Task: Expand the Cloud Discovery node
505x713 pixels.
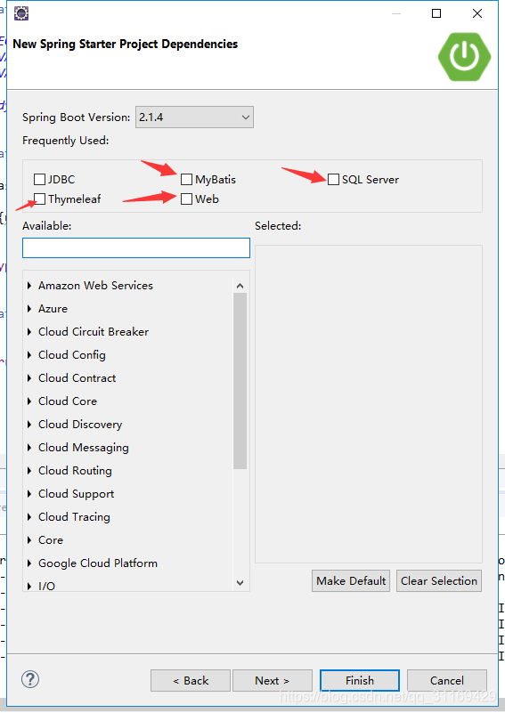Action: pos(29,425)
